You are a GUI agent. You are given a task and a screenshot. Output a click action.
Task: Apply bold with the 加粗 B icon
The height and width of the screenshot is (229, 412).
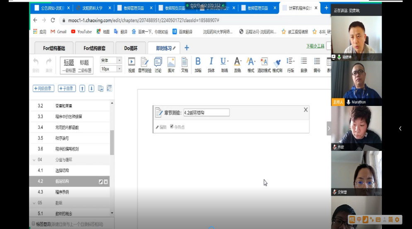coord(198,64)
